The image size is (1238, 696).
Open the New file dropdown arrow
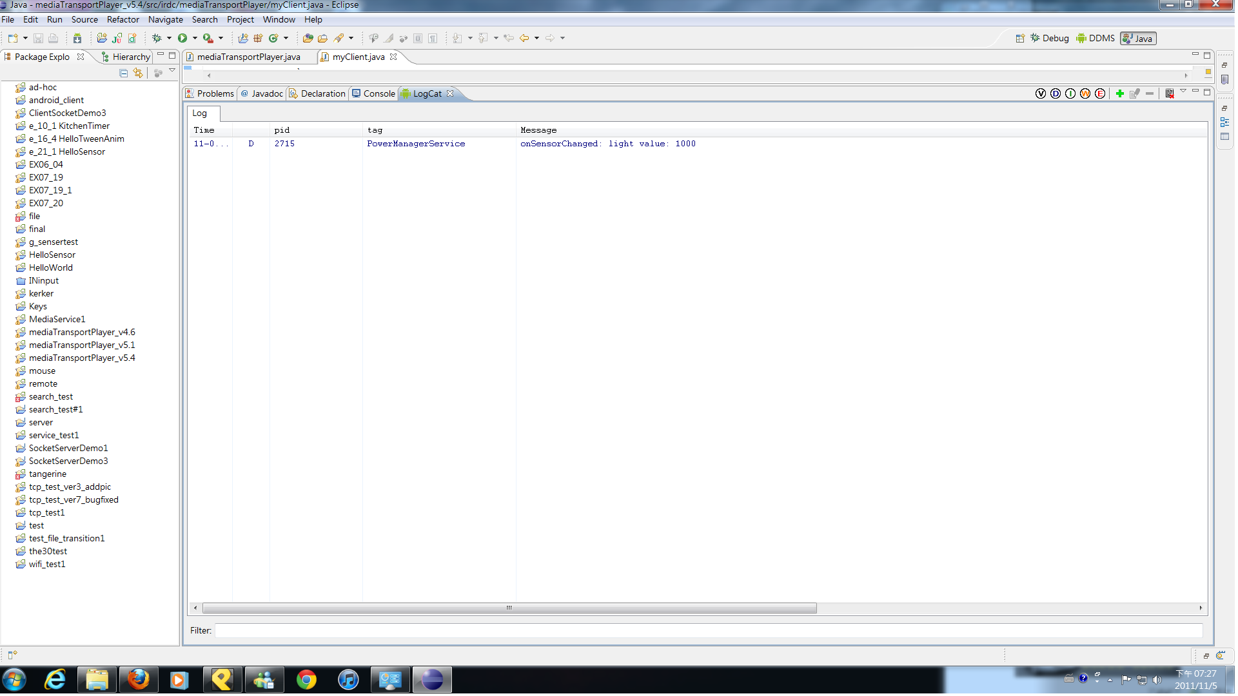point(25,39)
